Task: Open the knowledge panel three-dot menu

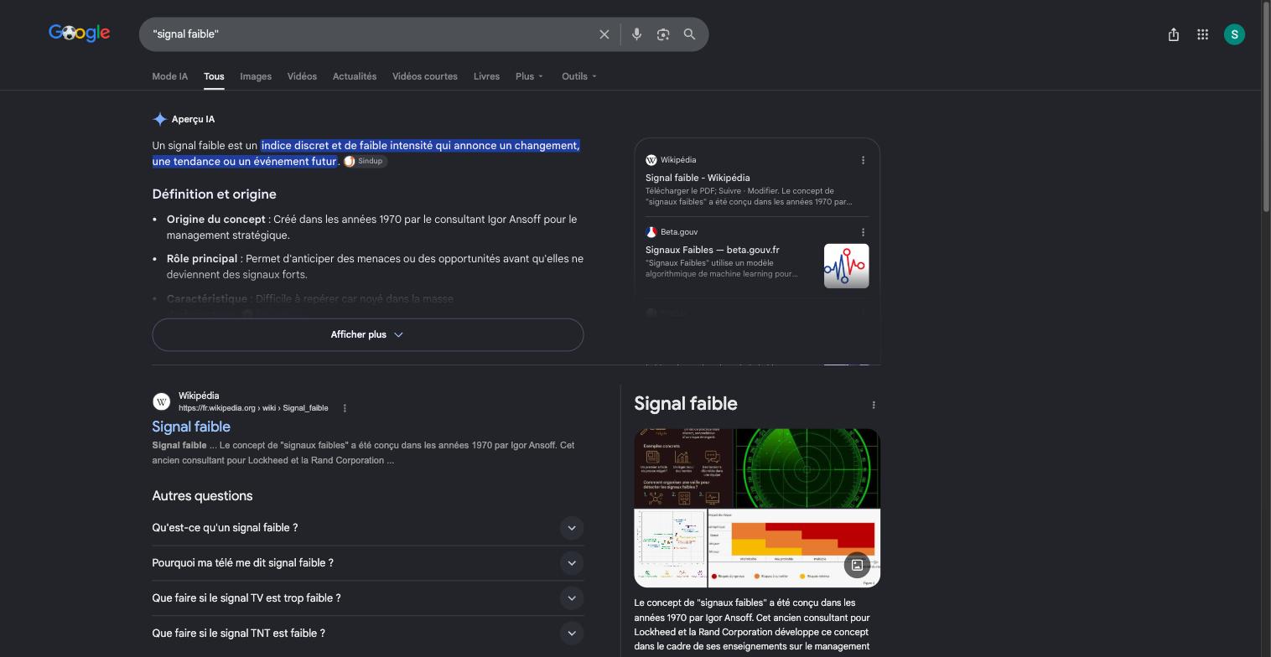Action: [874, 405]
